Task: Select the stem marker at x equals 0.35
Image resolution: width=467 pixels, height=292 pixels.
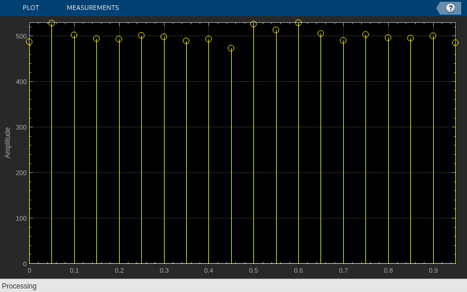Action: coord(186,41)
